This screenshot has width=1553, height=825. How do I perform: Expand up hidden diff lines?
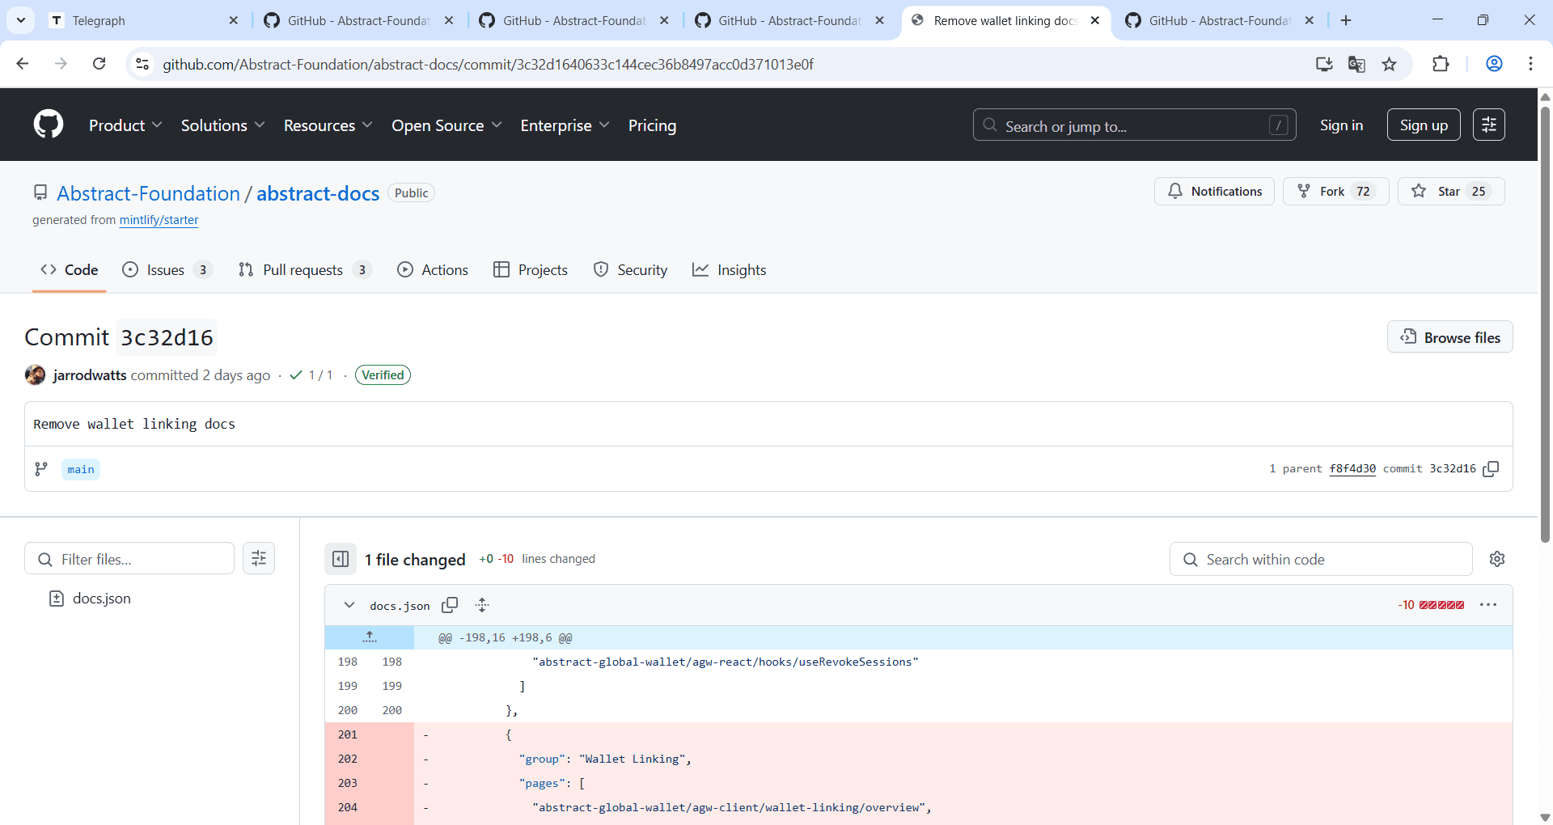point(370,637)
